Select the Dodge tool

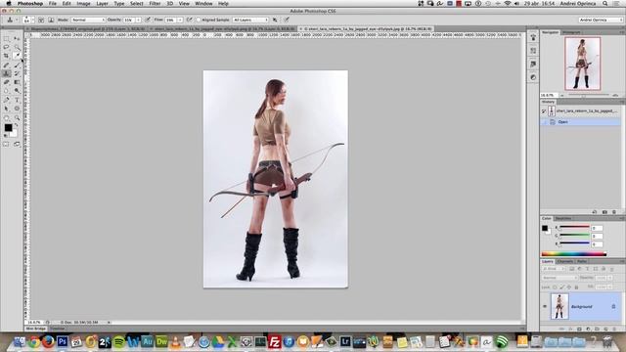pyautogui.click(x=17, y=91)
